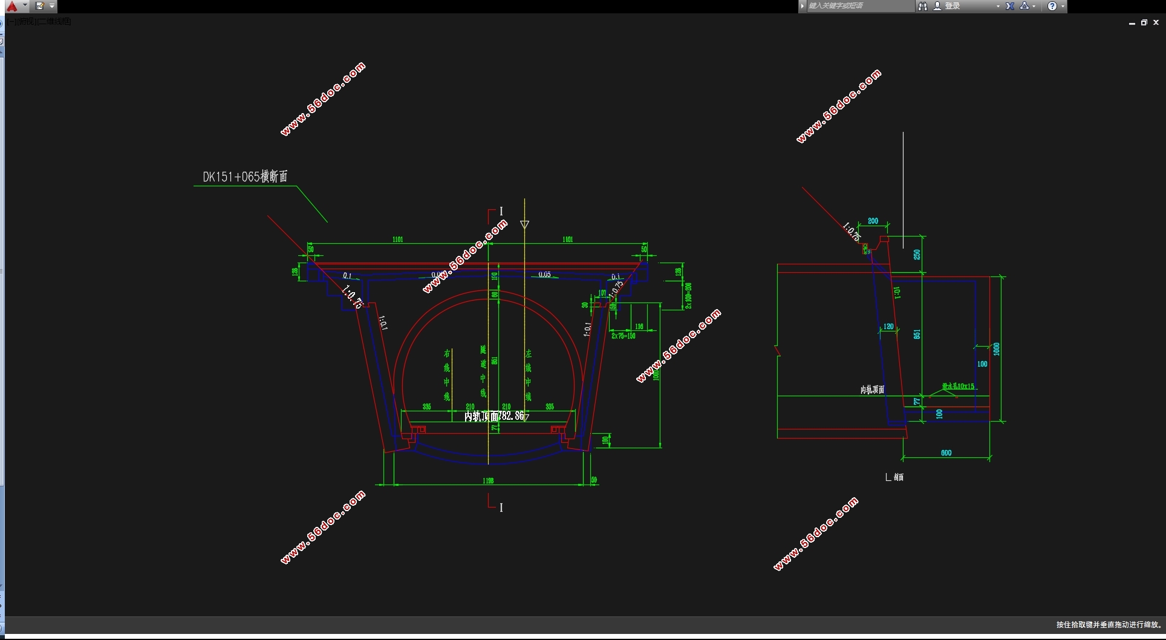
Task: Select the DK151+065横断面 title text
Action: 245,177
